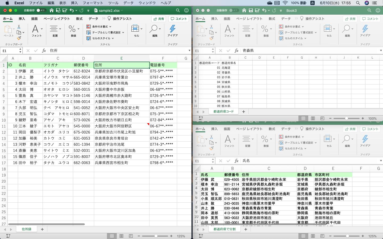Click 共有 button in sample2.xlsx

(159, 19)
